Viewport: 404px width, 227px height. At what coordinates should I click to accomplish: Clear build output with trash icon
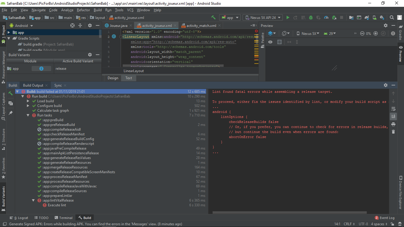click(393, 132)
